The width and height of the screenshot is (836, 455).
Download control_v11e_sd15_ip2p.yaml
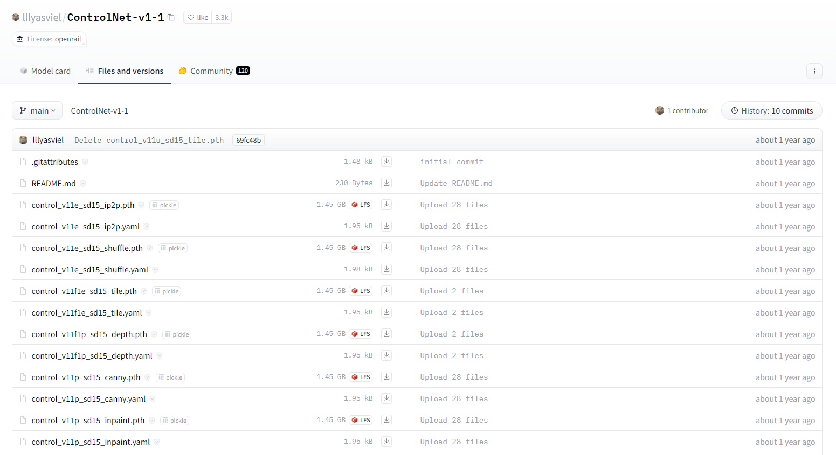tap(386, 226)
